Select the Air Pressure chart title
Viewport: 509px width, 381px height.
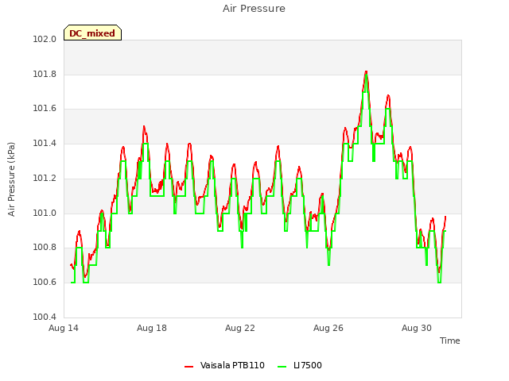coord(254,9)
